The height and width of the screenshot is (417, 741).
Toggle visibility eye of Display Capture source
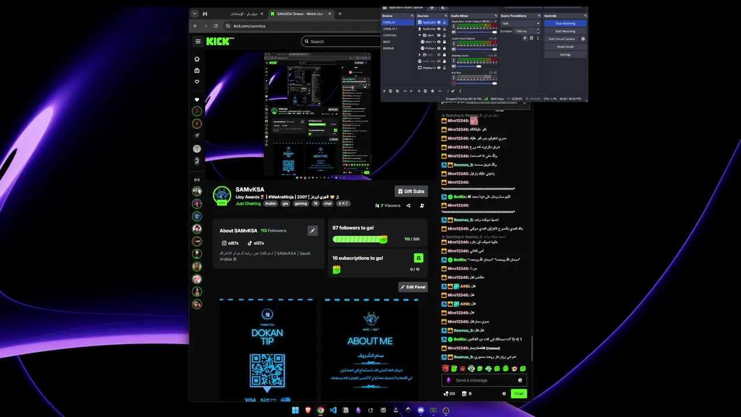tap(439, 68)
